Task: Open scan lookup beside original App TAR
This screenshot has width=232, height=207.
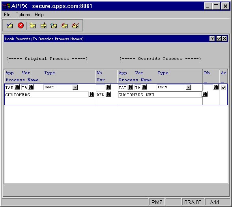Action: [x=17, y=87]
